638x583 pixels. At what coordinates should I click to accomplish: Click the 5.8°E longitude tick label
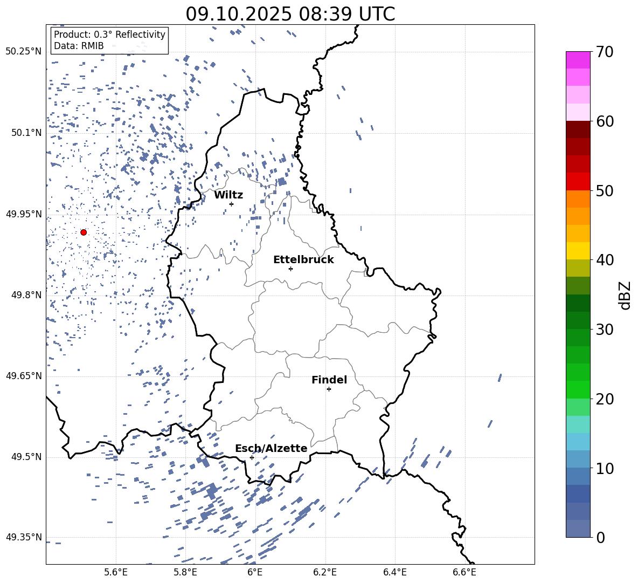coord(185,572)
